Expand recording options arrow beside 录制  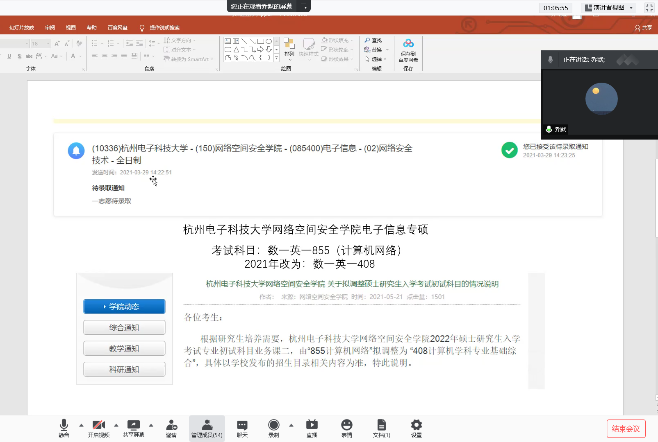[x=291, y=425]
